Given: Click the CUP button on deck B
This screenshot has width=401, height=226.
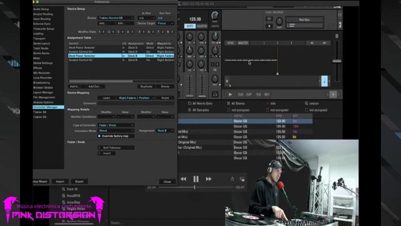Looking at the screenshot, I should [x=249, y=94].
